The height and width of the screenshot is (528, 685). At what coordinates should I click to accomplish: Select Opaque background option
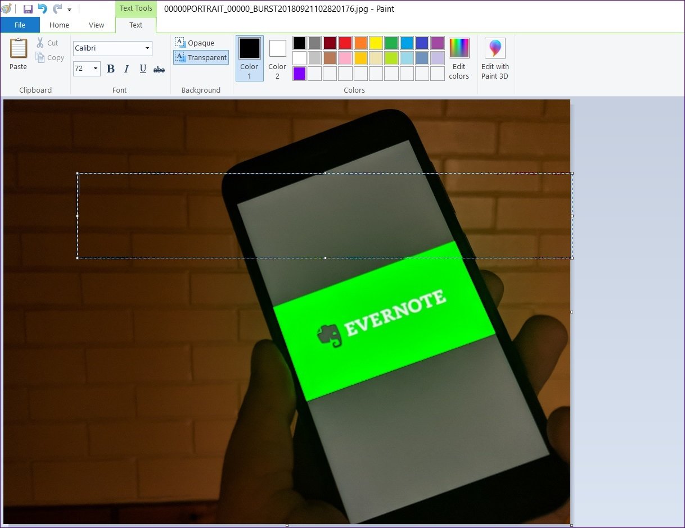point(195,43)
